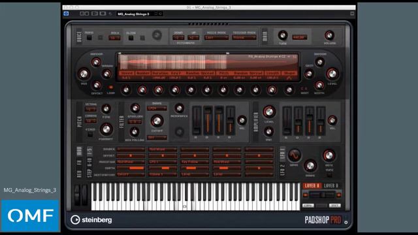This screenshot has height=235, width=418.
Task: Open the REV tab
Action: (79, 174)
